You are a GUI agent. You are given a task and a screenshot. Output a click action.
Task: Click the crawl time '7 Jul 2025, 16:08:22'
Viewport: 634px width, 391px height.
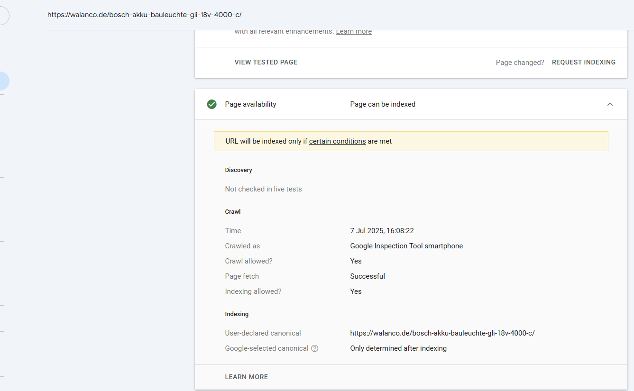[382, 231]
